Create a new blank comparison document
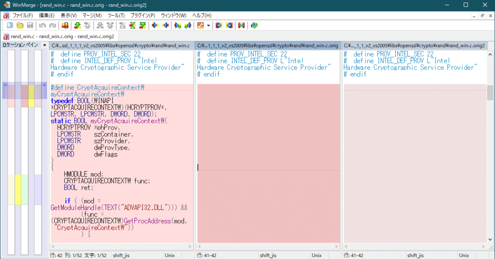This screenshot has height=259, width=495. click(x=10, y=26)
